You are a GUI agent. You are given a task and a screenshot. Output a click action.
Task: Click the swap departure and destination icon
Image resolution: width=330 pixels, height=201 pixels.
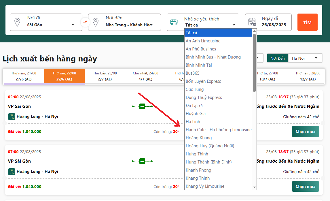(85, 22)
